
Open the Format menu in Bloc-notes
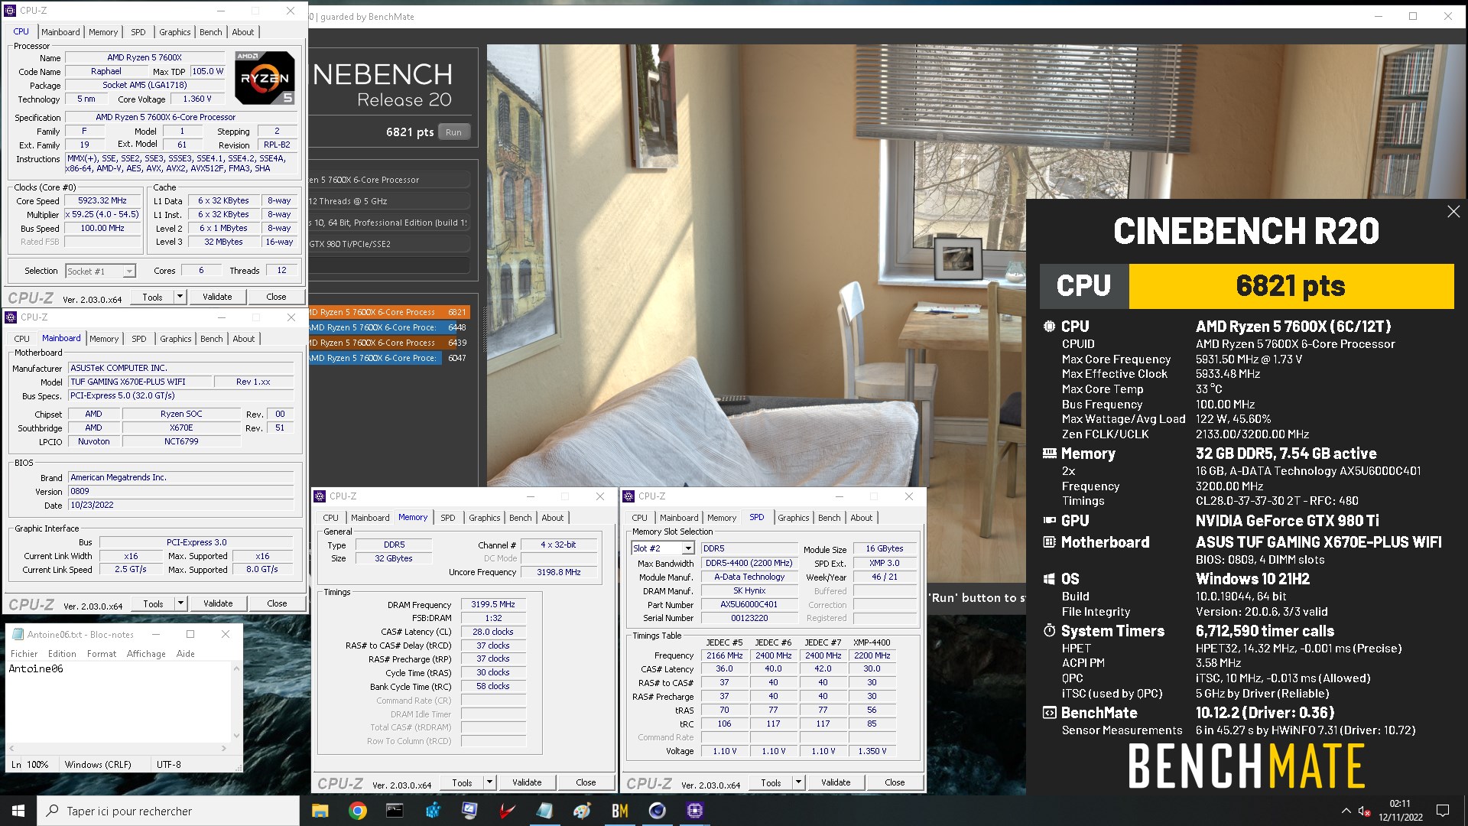pyautogui.click(x=102, y=654)
